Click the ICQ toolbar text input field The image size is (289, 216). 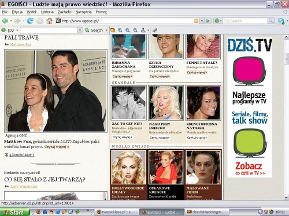pyautogui.click(x=49, y=30)
